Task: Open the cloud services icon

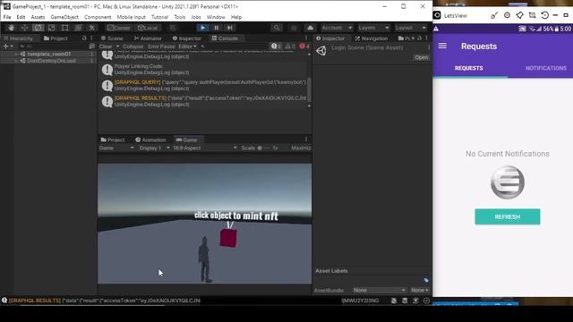Action: pos(311,28)
